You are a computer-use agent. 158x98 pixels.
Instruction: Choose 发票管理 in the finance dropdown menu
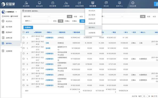[92, 33]
